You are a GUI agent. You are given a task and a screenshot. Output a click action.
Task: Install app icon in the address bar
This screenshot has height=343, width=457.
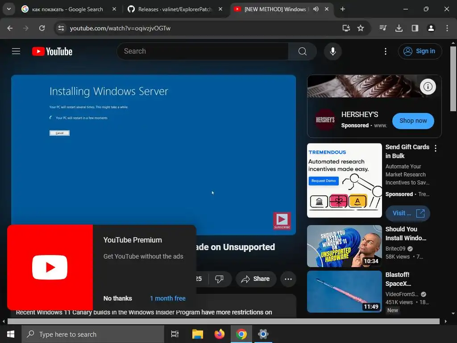[x=346, y=28]
